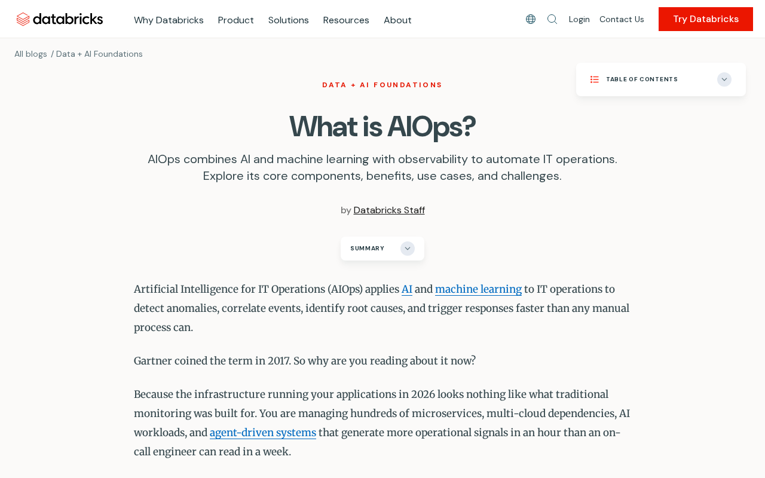The height and width of the screenshot is (478, 765).
Task: Follow the machine learning hyperlink
Action: click(x=478, y=289)
